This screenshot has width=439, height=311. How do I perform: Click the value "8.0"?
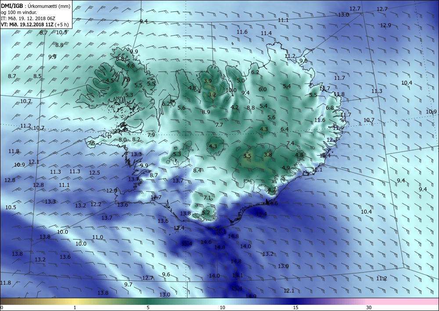(x=122, y=139)
